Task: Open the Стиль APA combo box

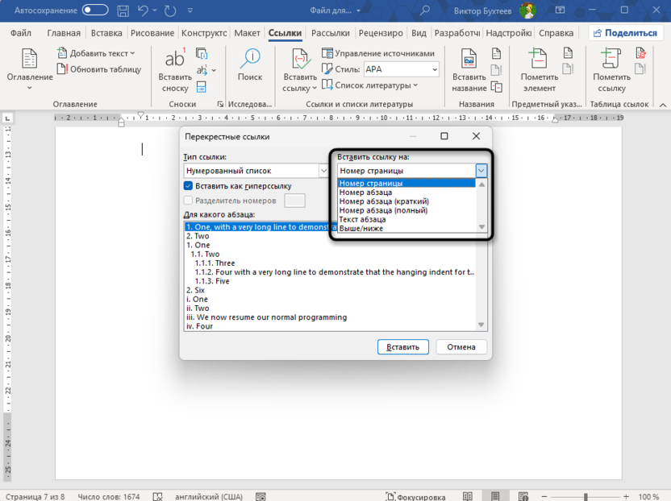Action: pyautogui.click(x=402, y=69)
